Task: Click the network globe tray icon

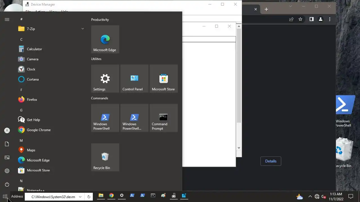Action: pyautogui.click(x=317, y=196)
